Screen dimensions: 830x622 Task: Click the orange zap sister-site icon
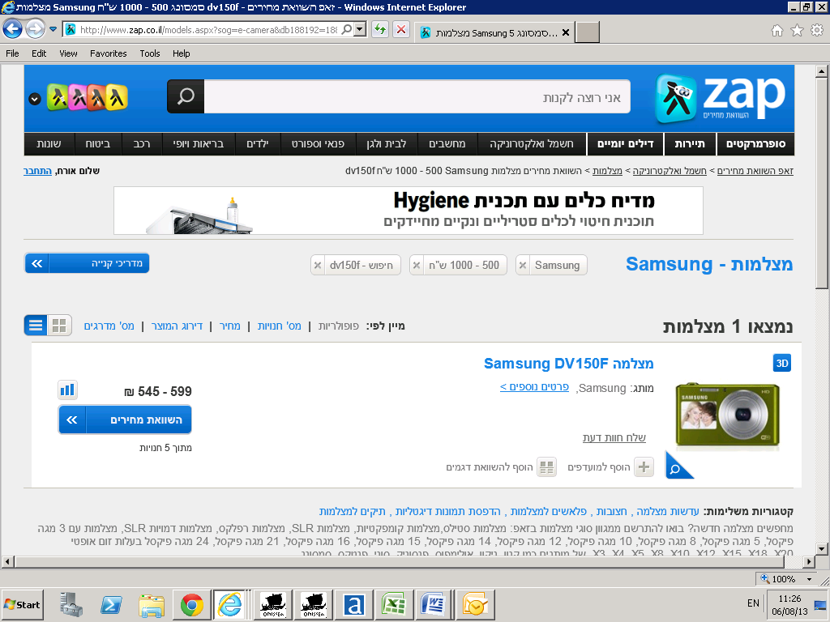pos(97,97)
